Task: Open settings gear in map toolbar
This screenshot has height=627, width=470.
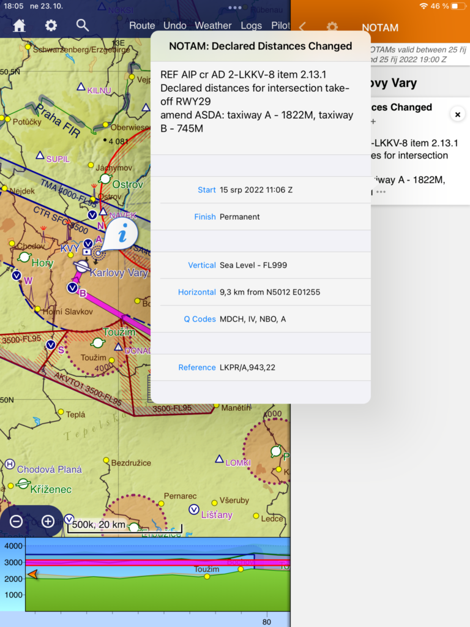Action: tap(51, 25)
